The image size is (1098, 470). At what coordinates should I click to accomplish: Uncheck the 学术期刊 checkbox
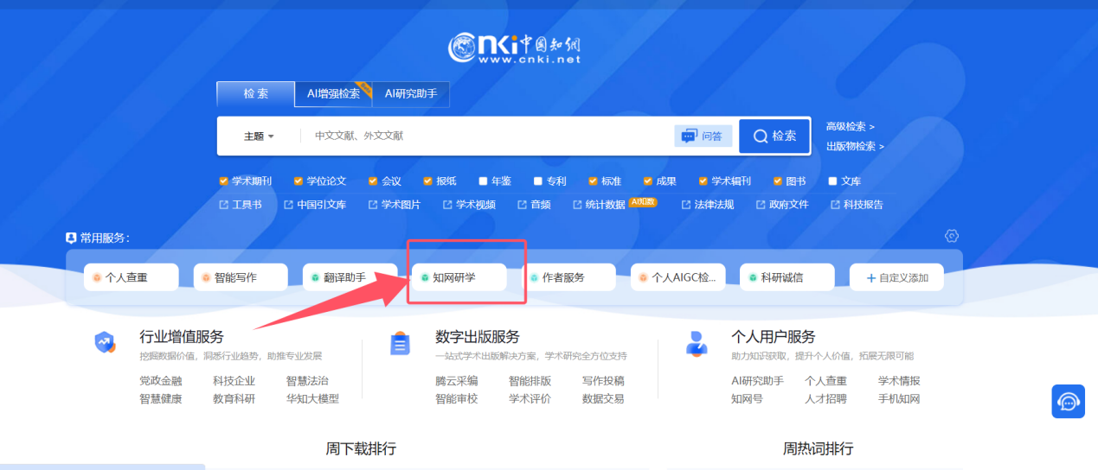pyautogui.click(x=224, y=181)
